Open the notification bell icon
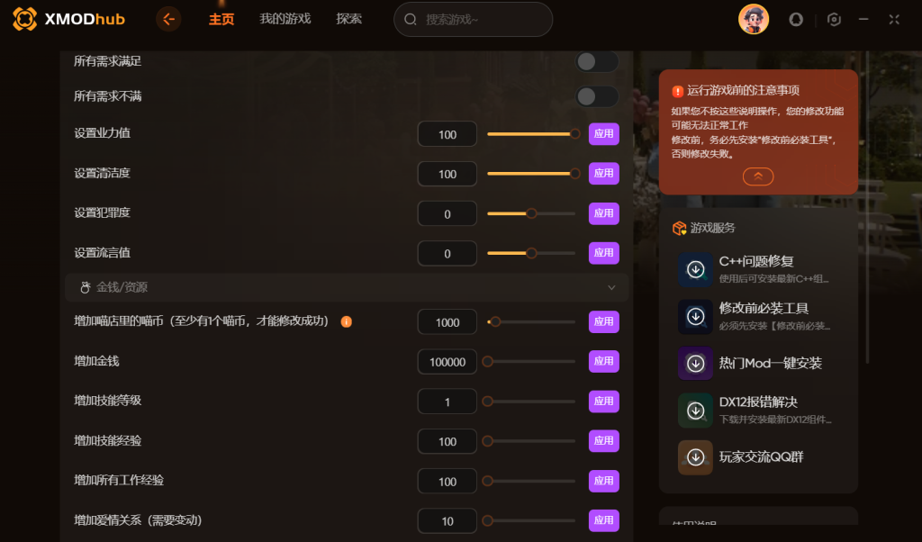The image size is (922, 542). click(x=796, y=20)
